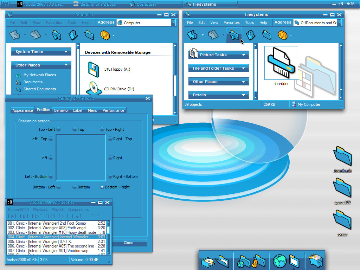Select Left - Top position radio button
This screenshot has width=360, height=270.
51,139
